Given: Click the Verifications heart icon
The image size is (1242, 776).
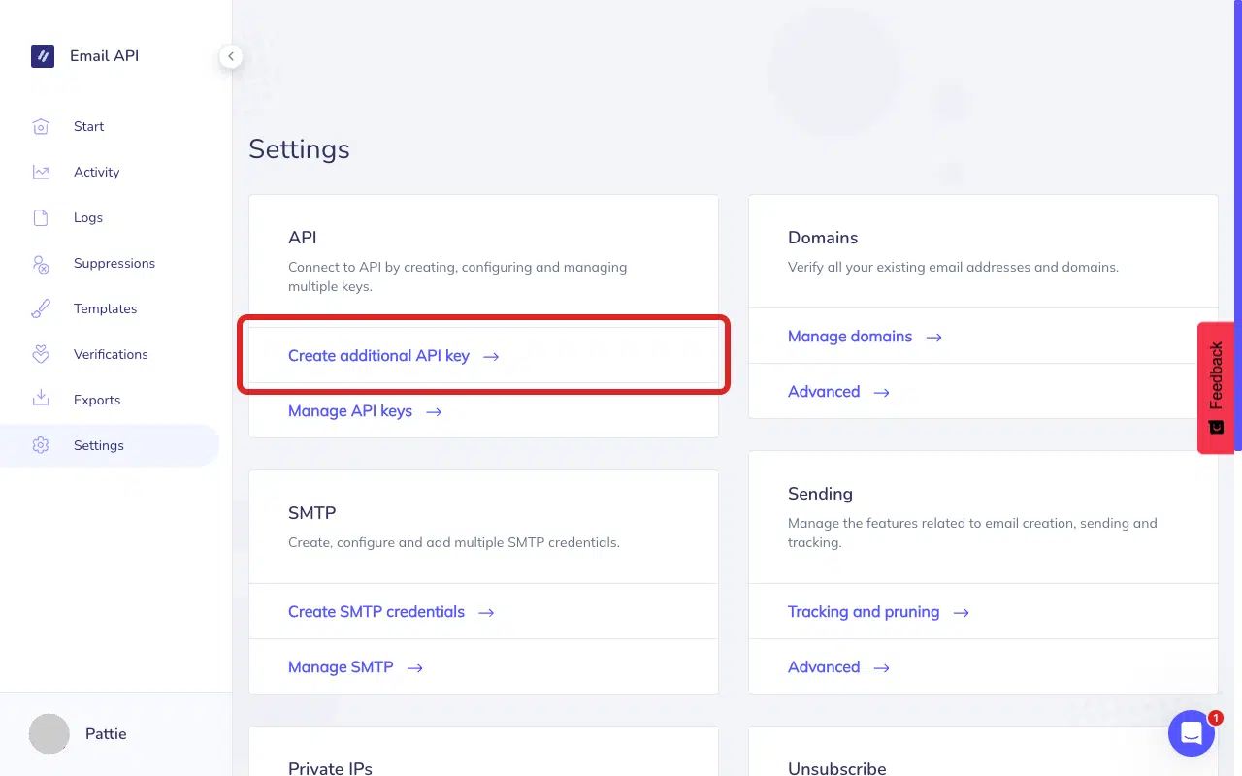Looking at the screenshot, I should click(x=41, y=354).
